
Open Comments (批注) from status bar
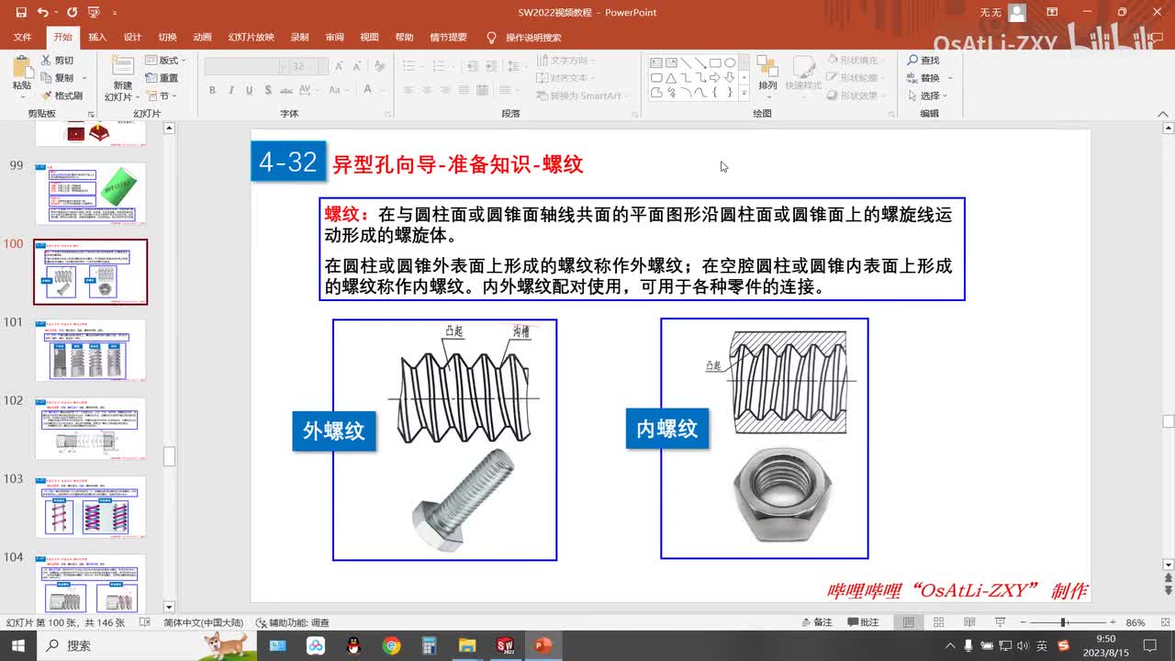point(862,622)
